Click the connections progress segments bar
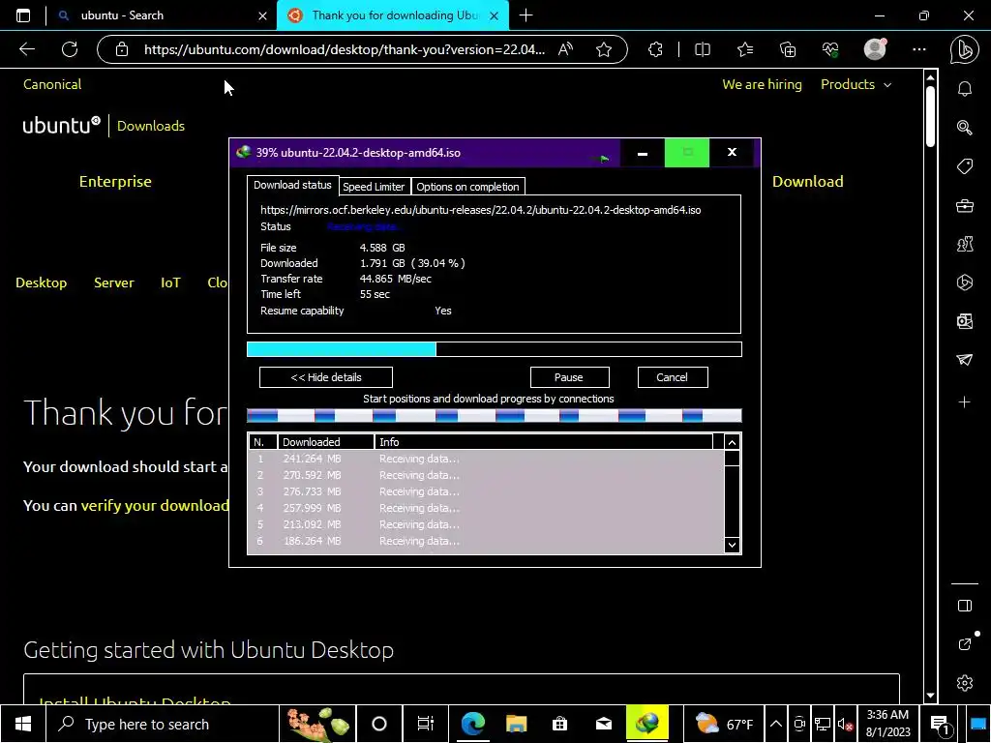Screen dimensions: 991x743 (x=495, y=415)
